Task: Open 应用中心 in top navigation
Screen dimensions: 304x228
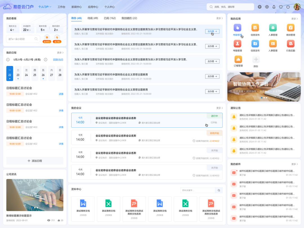Action: point(93,7)
